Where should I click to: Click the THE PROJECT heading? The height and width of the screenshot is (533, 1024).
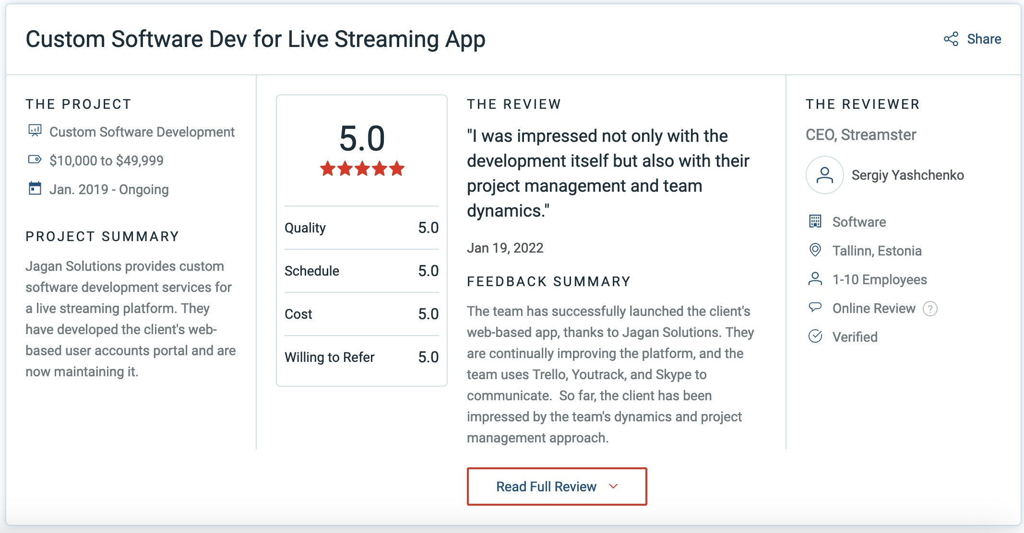click(78, 104)
